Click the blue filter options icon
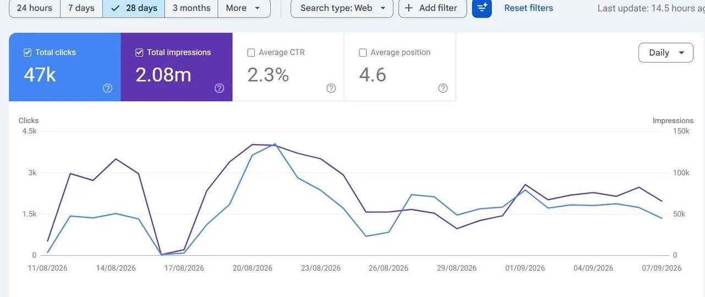The height and width of the screenshot is (297, 705). [x=482, y=8]
